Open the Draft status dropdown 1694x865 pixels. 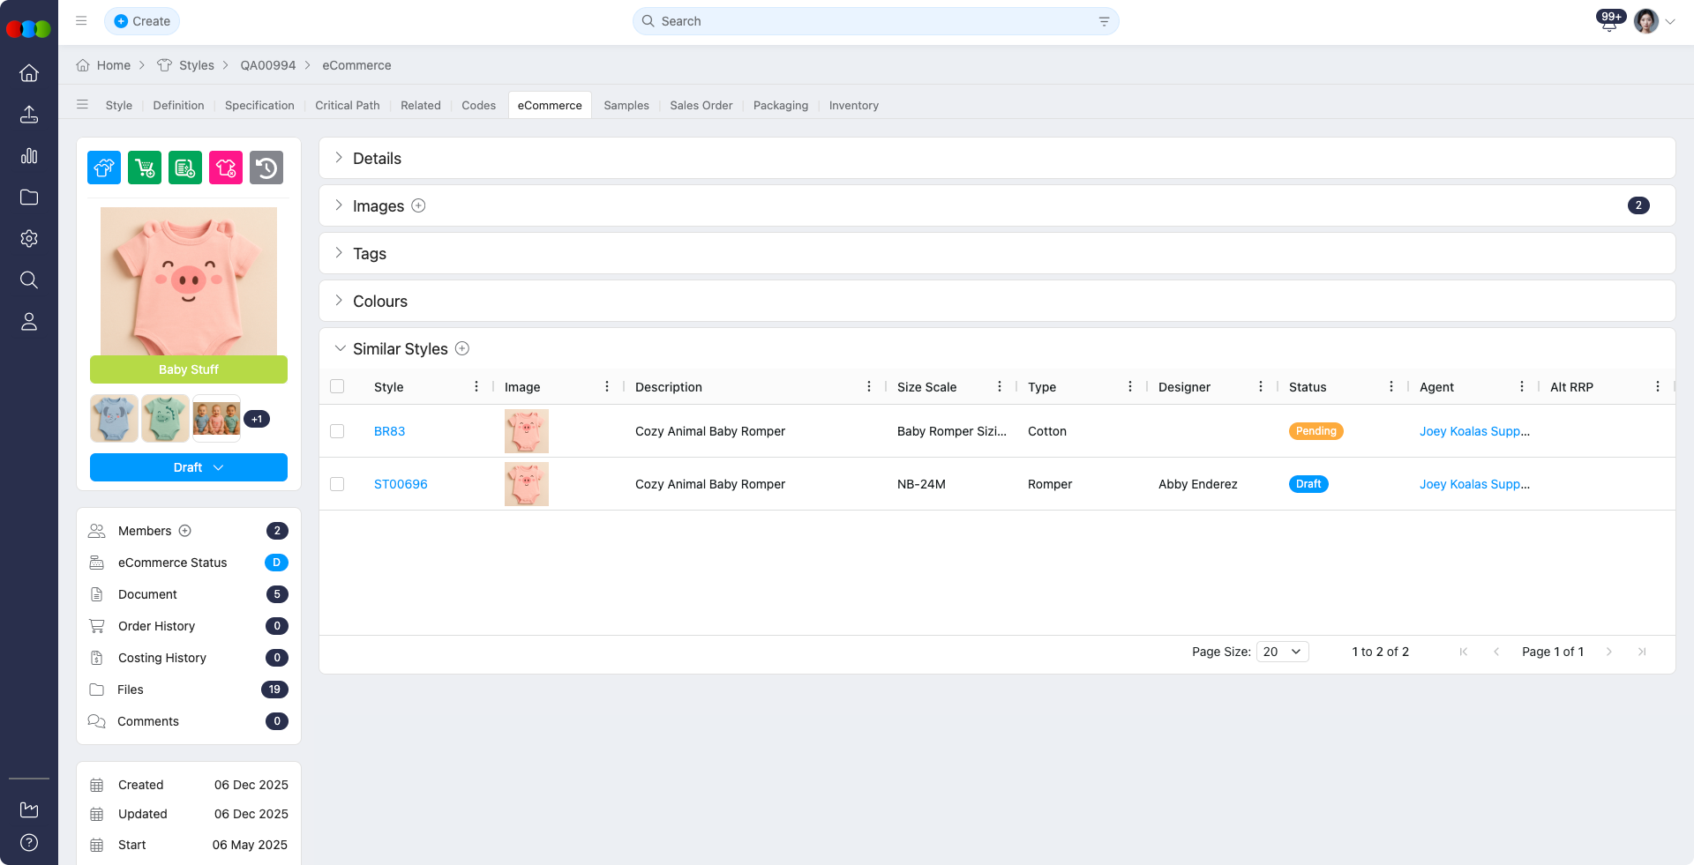tap(189, 467)
